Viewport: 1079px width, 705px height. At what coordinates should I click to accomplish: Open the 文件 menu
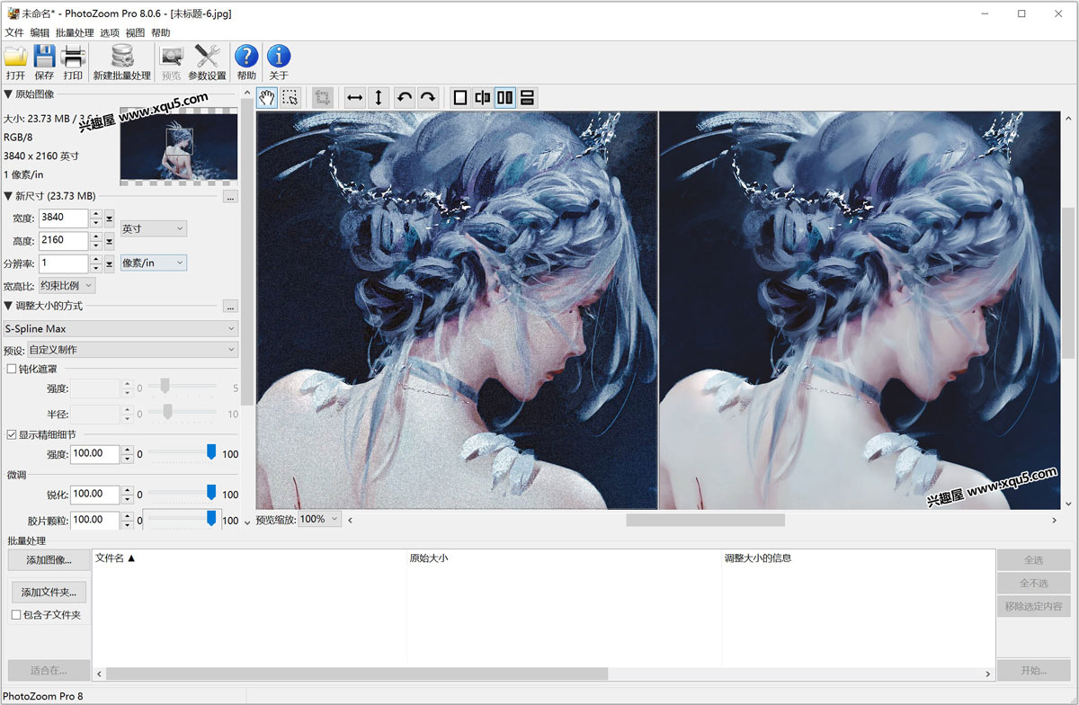[x=14, y=32]
